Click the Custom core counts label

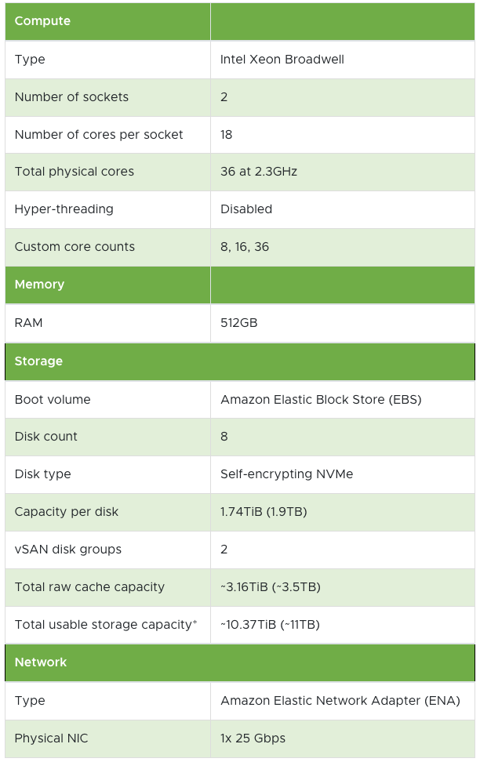[75, 246]
